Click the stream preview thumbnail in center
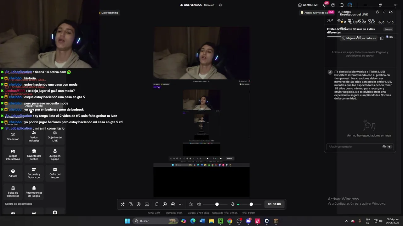This screenshot has width=403, height=226. [x=201, y=112]
